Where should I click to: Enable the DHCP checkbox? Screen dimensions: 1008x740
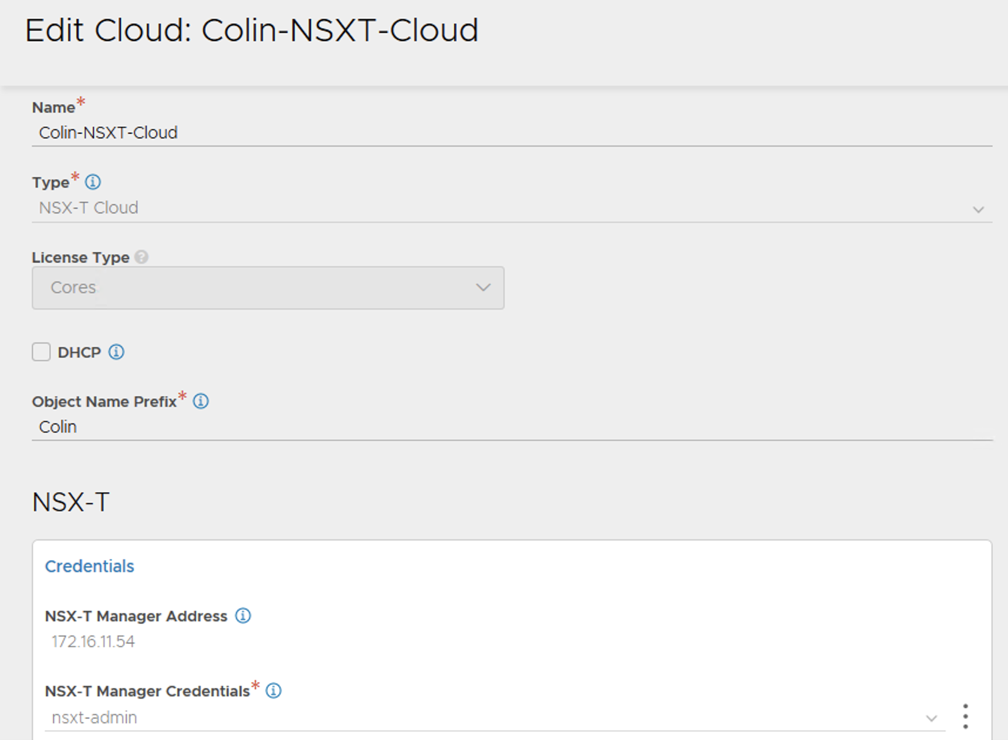[x=41, y=352]
